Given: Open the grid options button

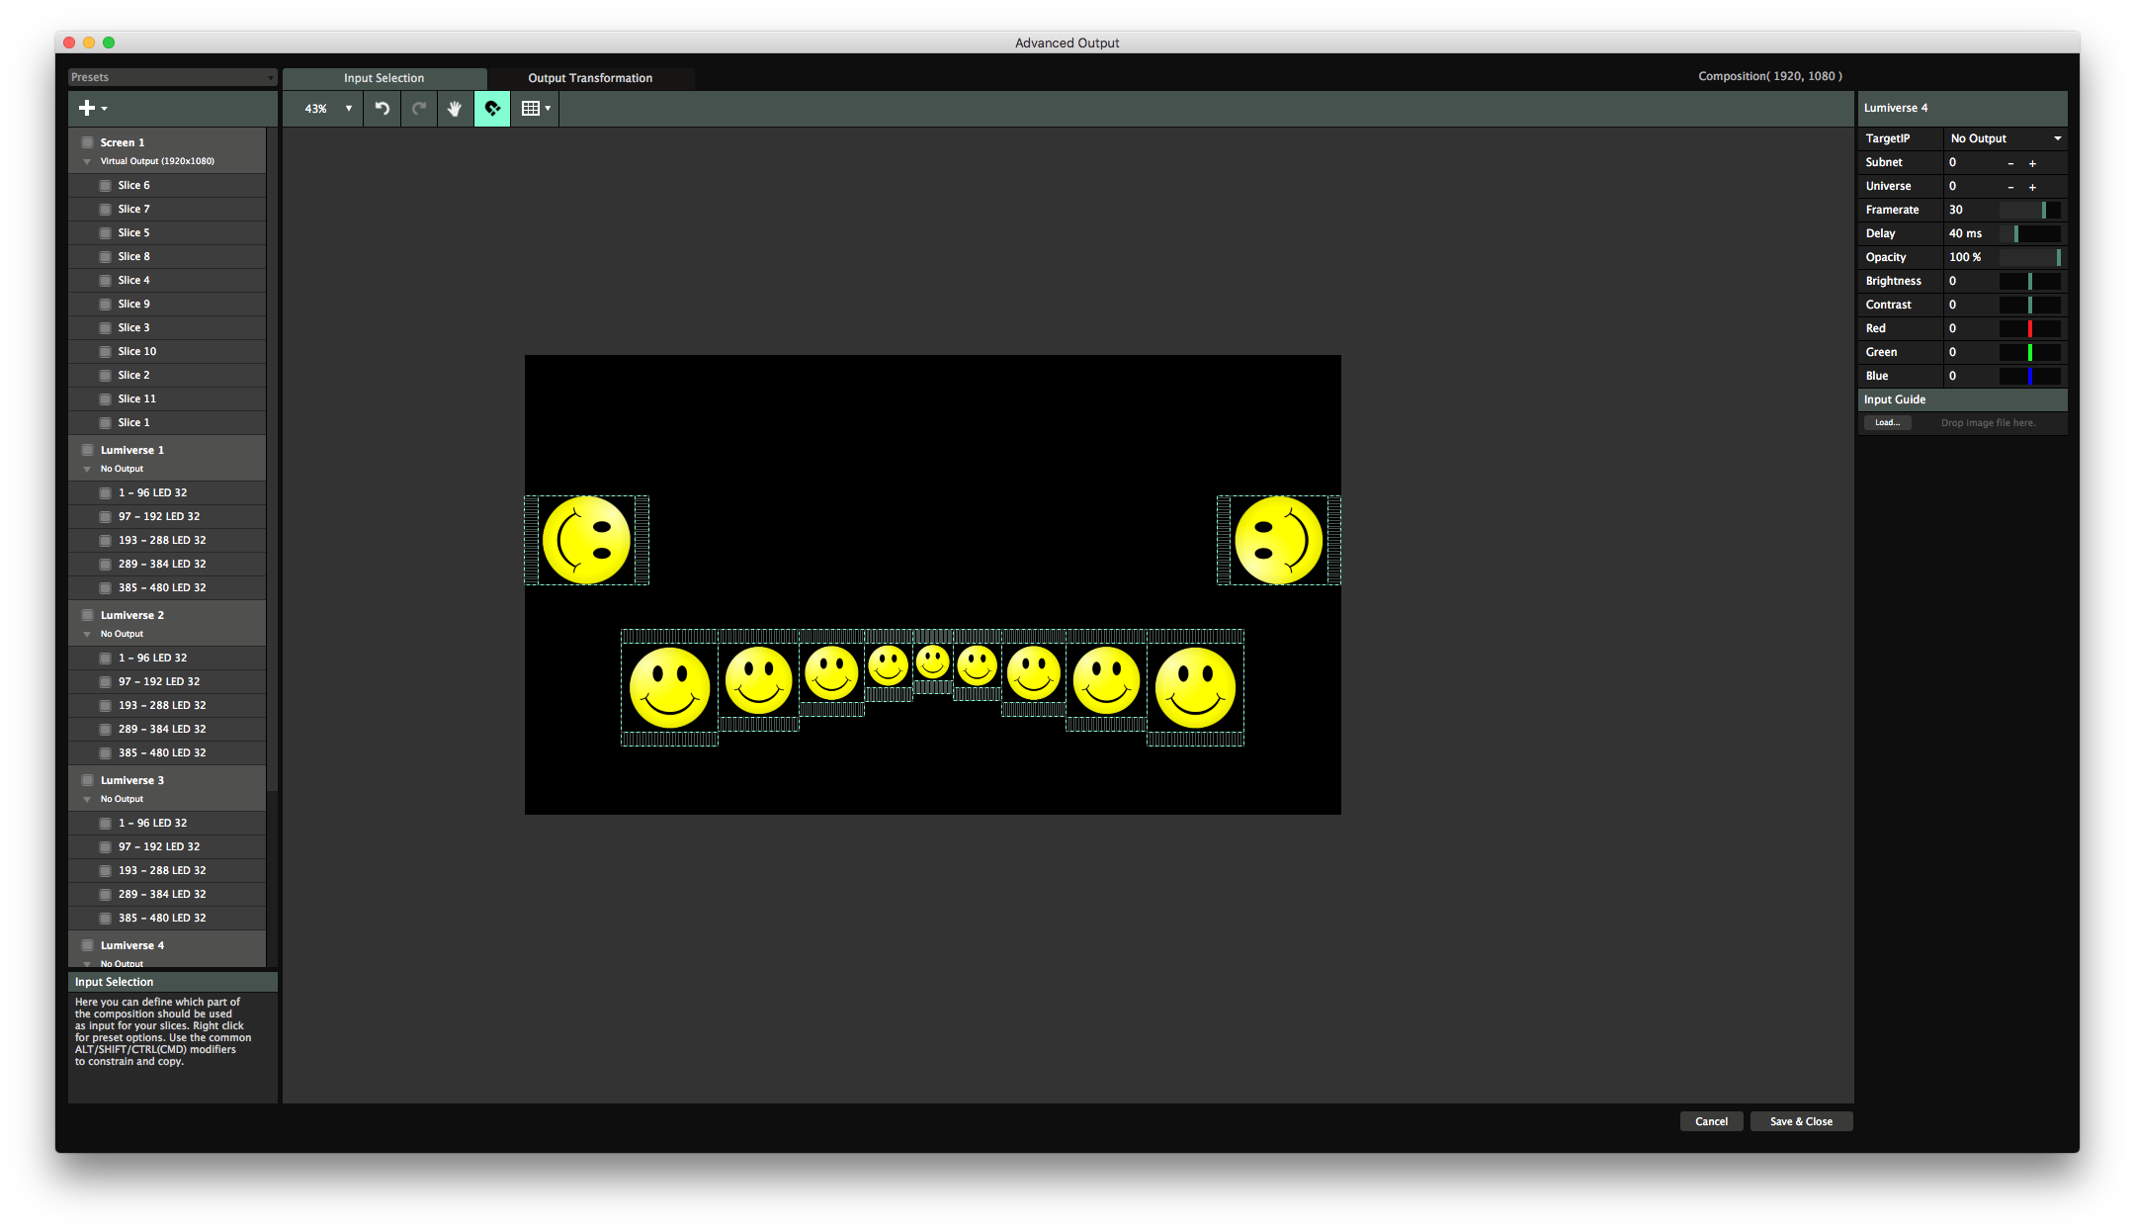Looking at the screenshot, I should [535, 109].
